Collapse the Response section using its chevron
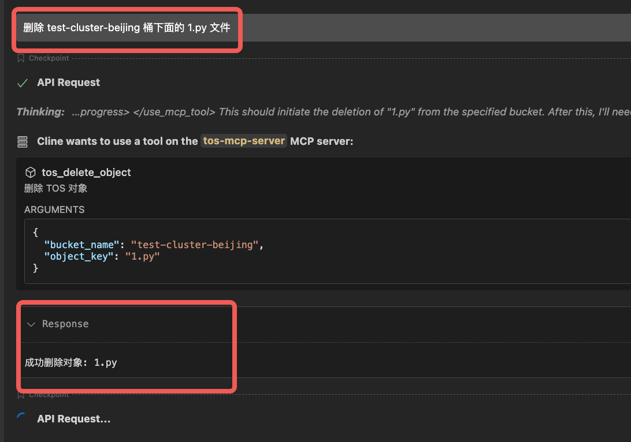 31,324
